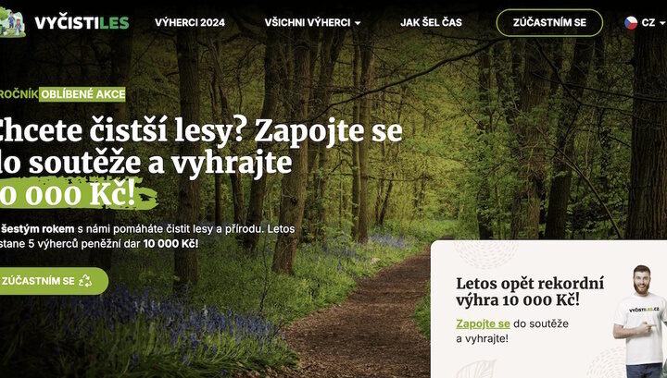Click the Letos opět rekordní výhra heading
This screenshot has width=667, height=378.
click(x=530, y=291)
